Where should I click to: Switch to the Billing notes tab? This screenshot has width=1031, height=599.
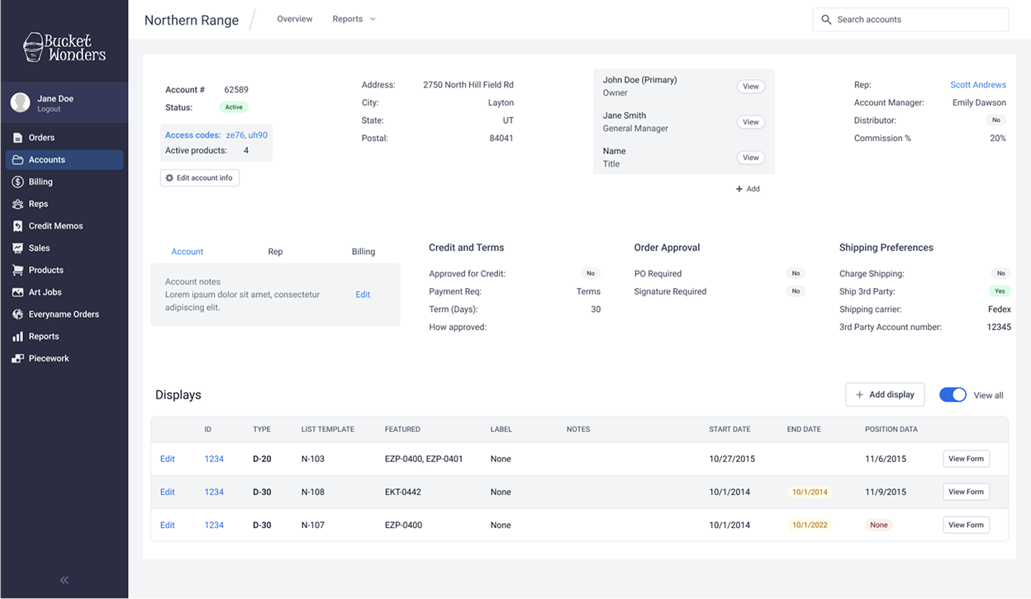[363, 252]
